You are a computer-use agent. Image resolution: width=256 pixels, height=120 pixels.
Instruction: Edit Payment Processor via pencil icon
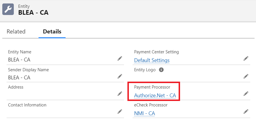[246, 94]
